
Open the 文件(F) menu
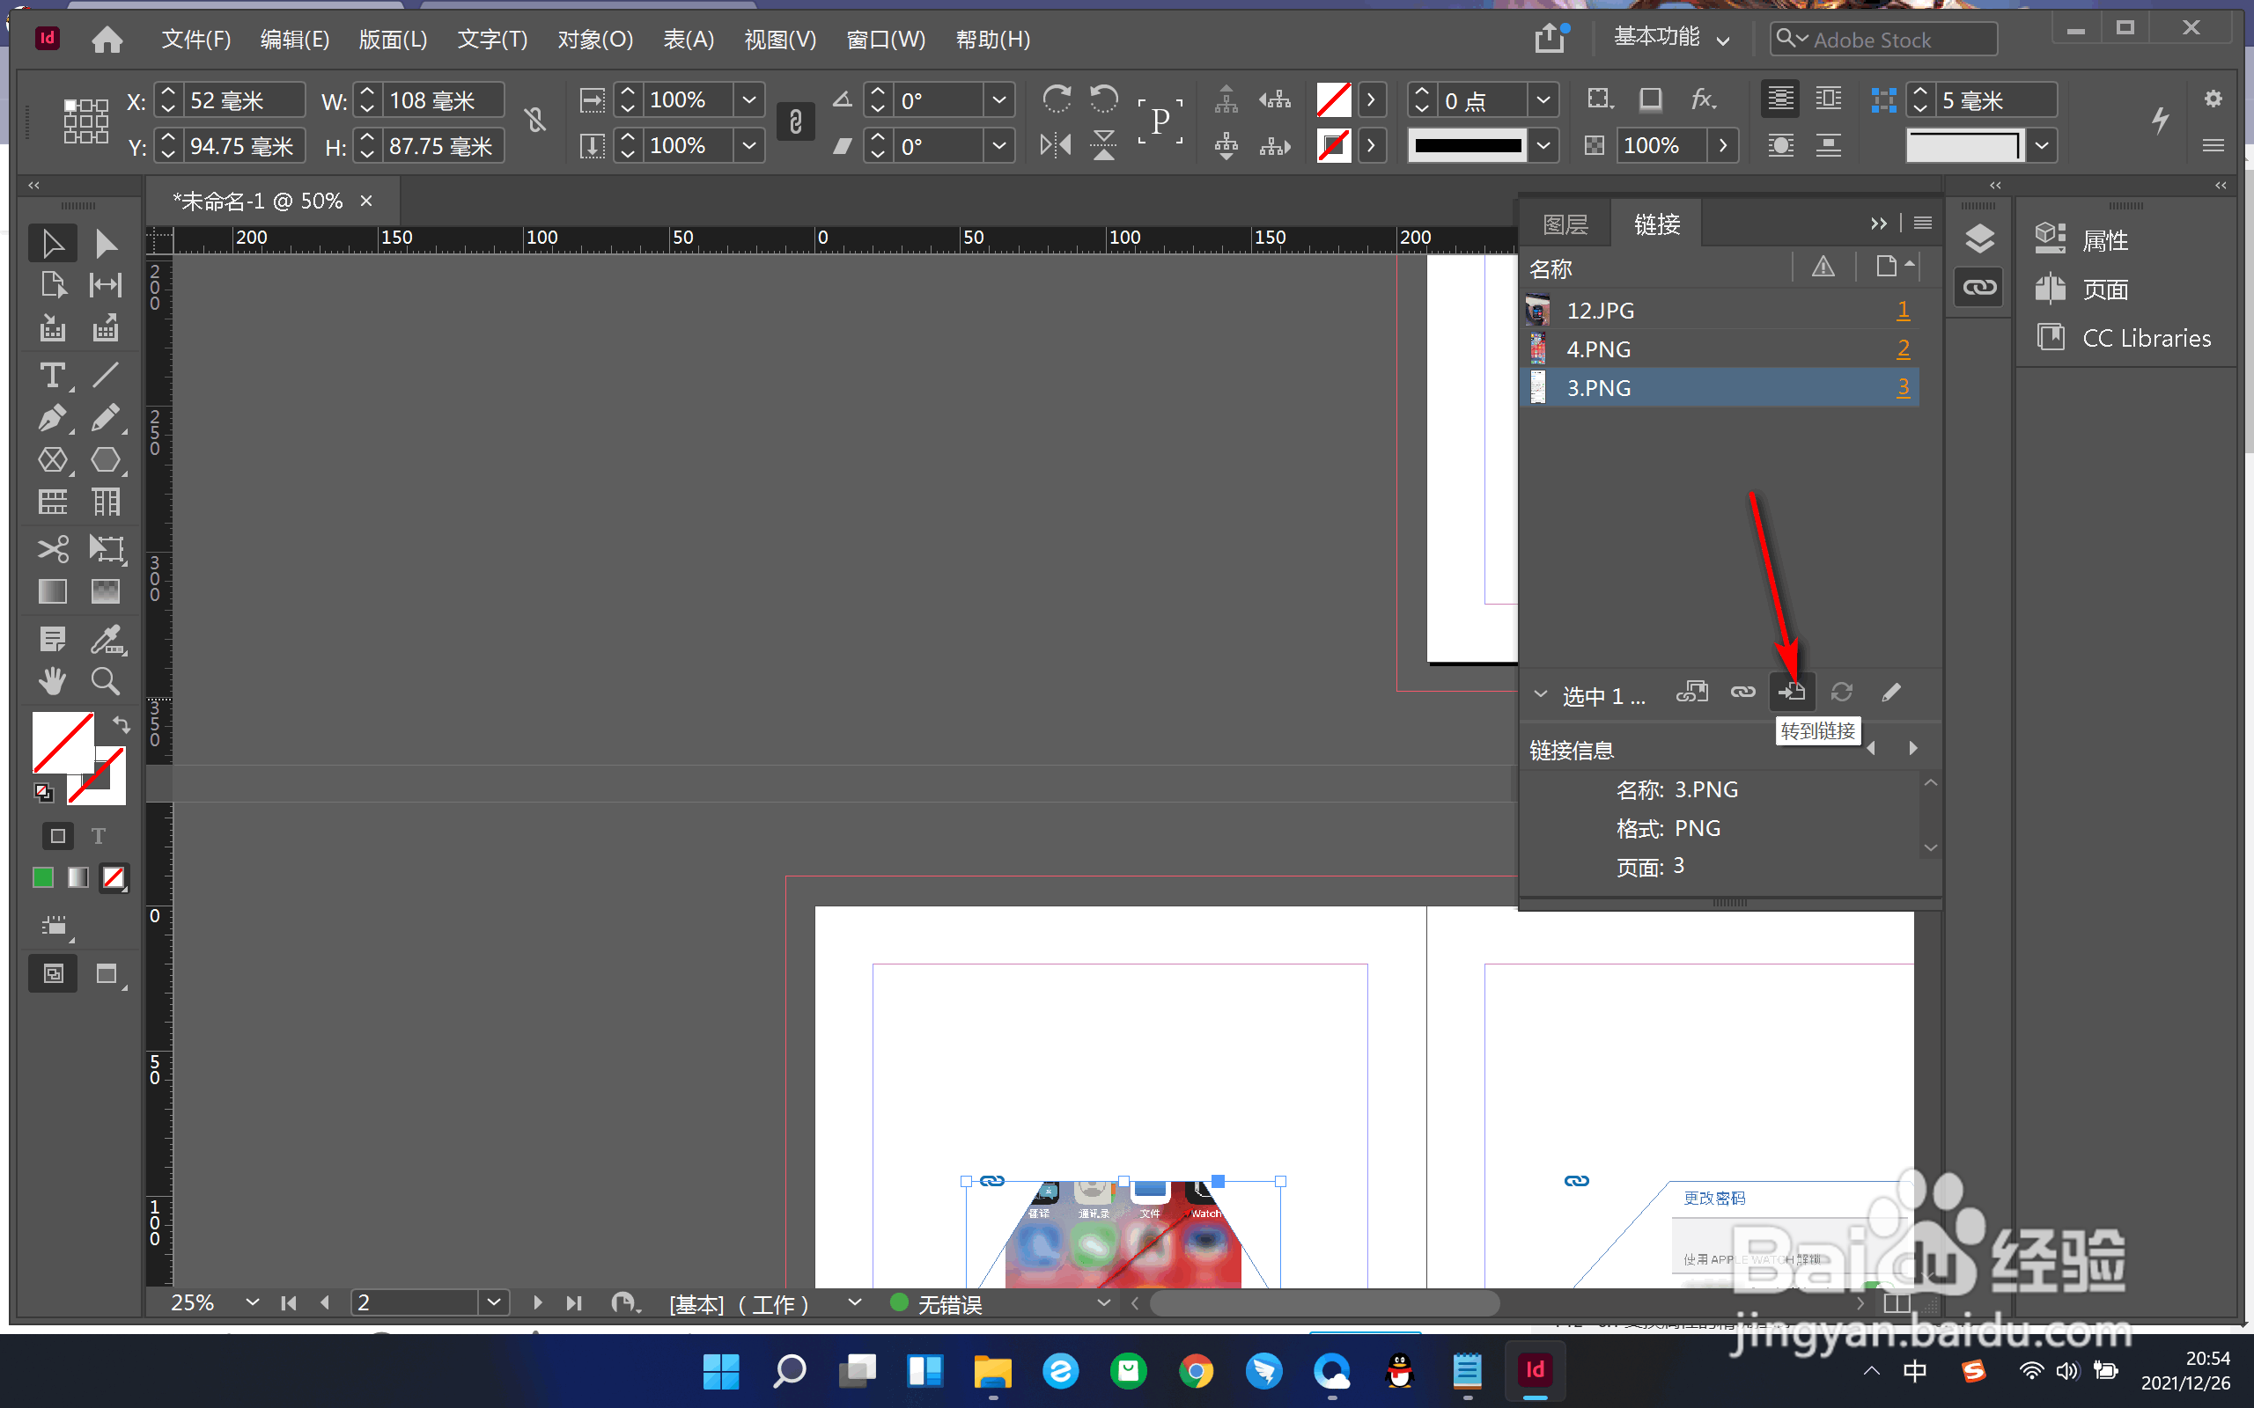(x=195, y=39)
